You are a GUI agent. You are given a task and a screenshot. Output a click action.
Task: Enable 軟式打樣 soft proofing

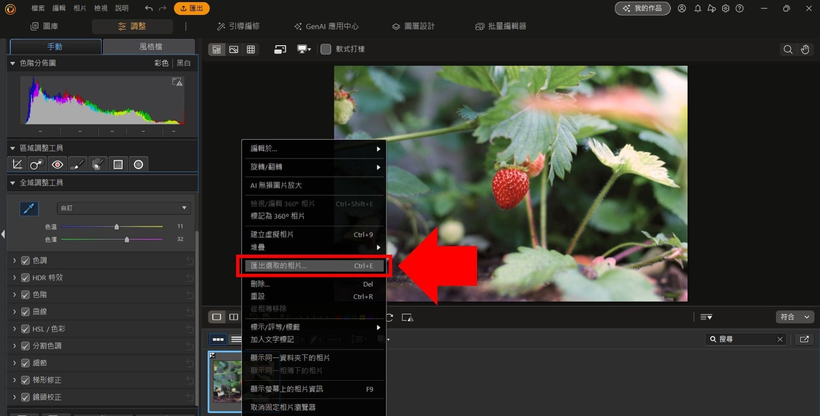tap(325, 49)
